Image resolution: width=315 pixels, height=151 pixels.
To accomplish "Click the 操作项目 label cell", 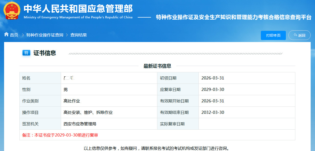I will click(40, 112).
